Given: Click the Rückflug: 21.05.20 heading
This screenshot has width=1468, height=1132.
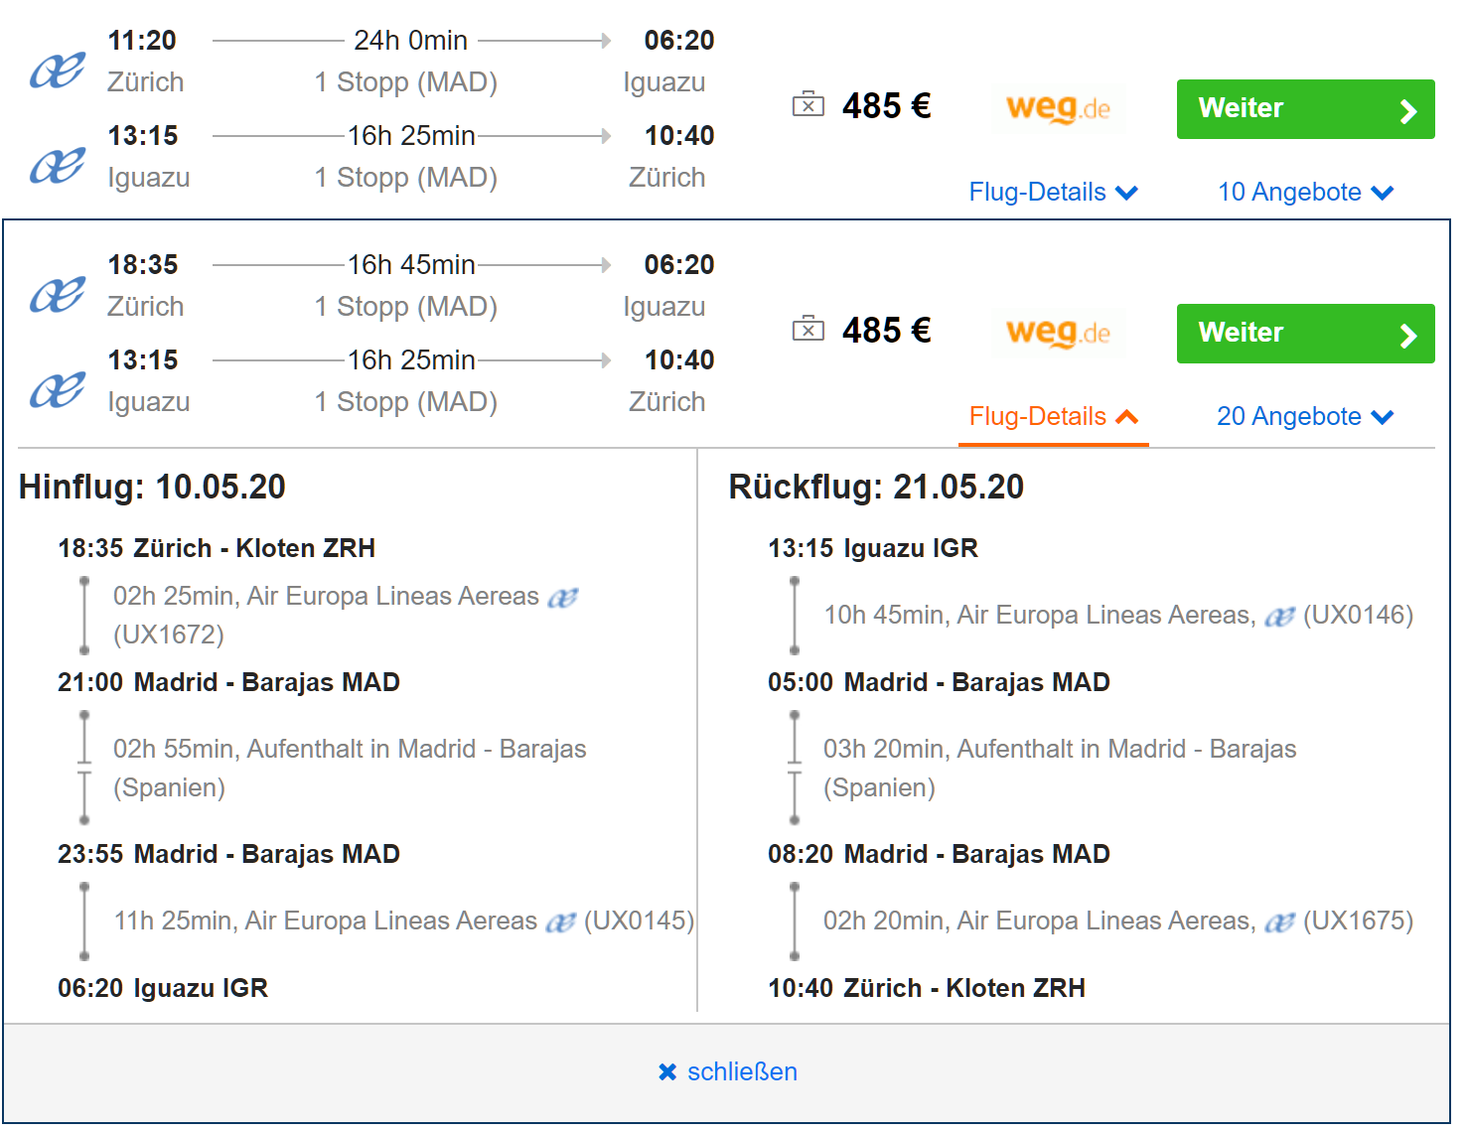Looking at the screenshot, I should click(876, 487).
